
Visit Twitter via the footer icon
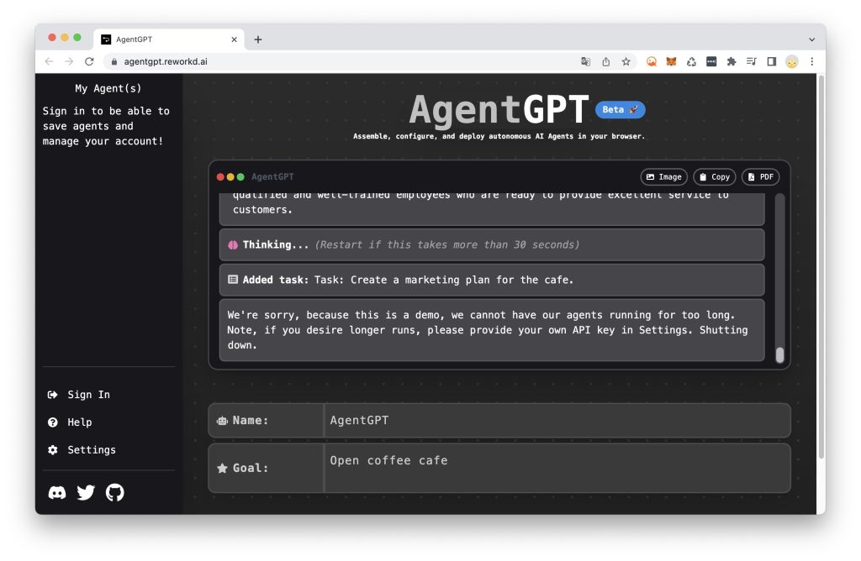tap(85, 493)
